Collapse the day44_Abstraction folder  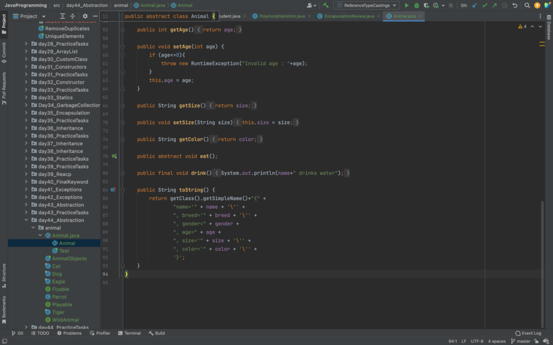coord(26,220)
